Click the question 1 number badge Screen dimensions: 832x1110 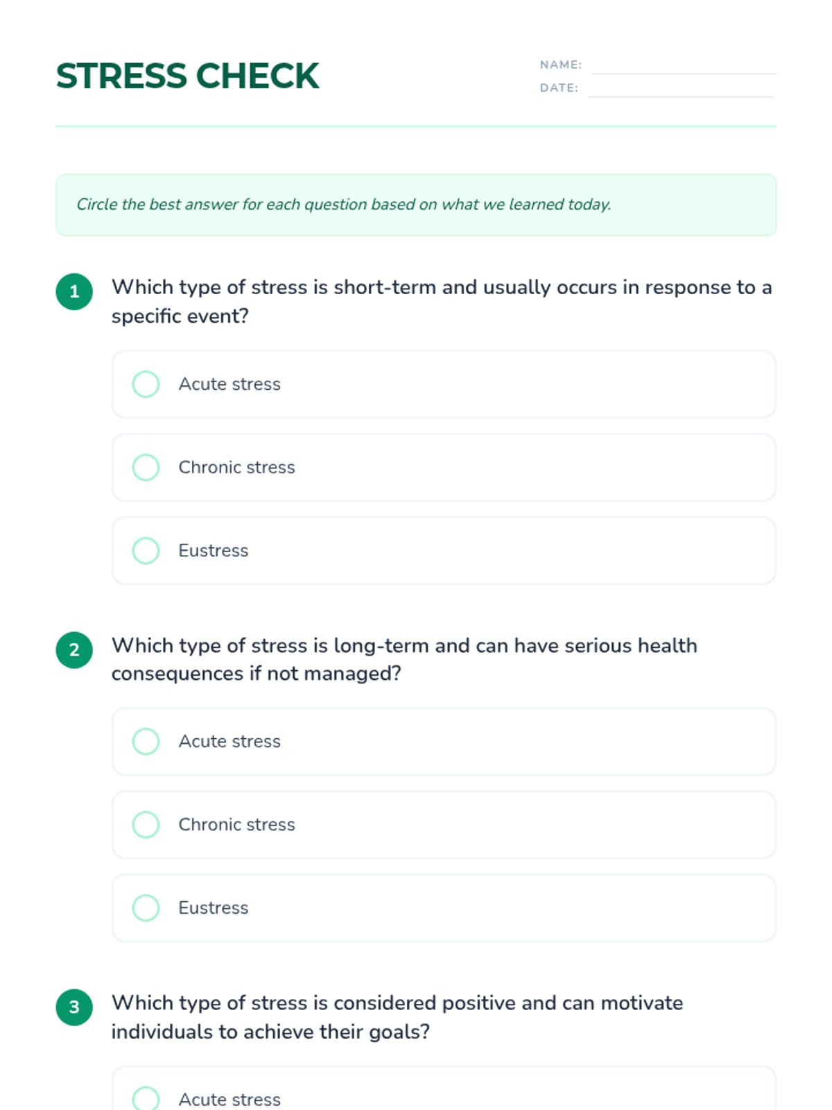74,291
